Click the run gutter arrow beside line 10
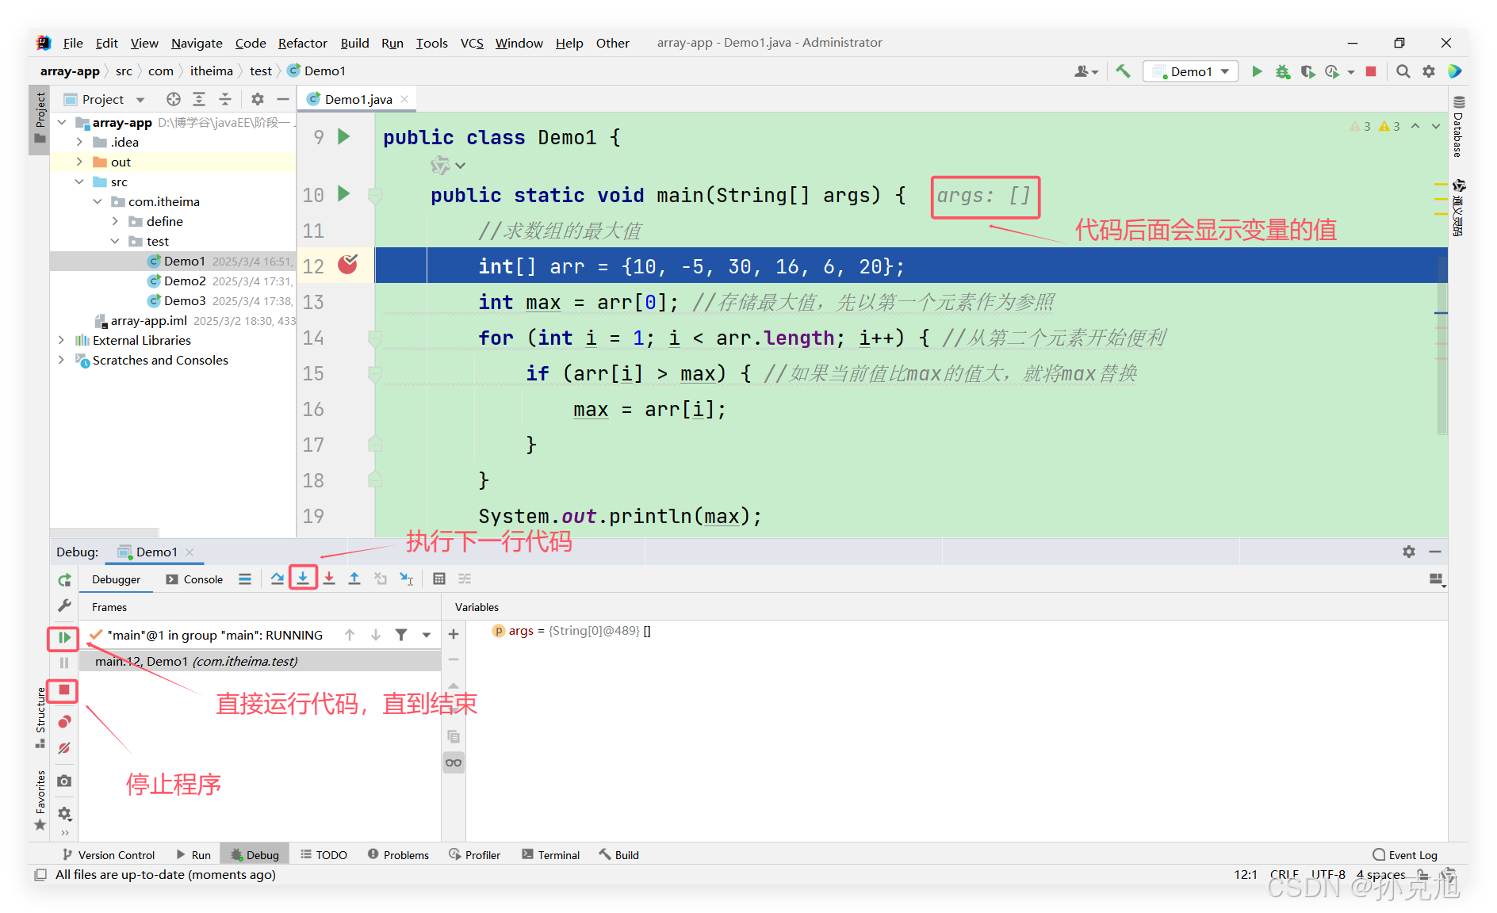This screenshot has width=1497, height=913. pos(344,193)
